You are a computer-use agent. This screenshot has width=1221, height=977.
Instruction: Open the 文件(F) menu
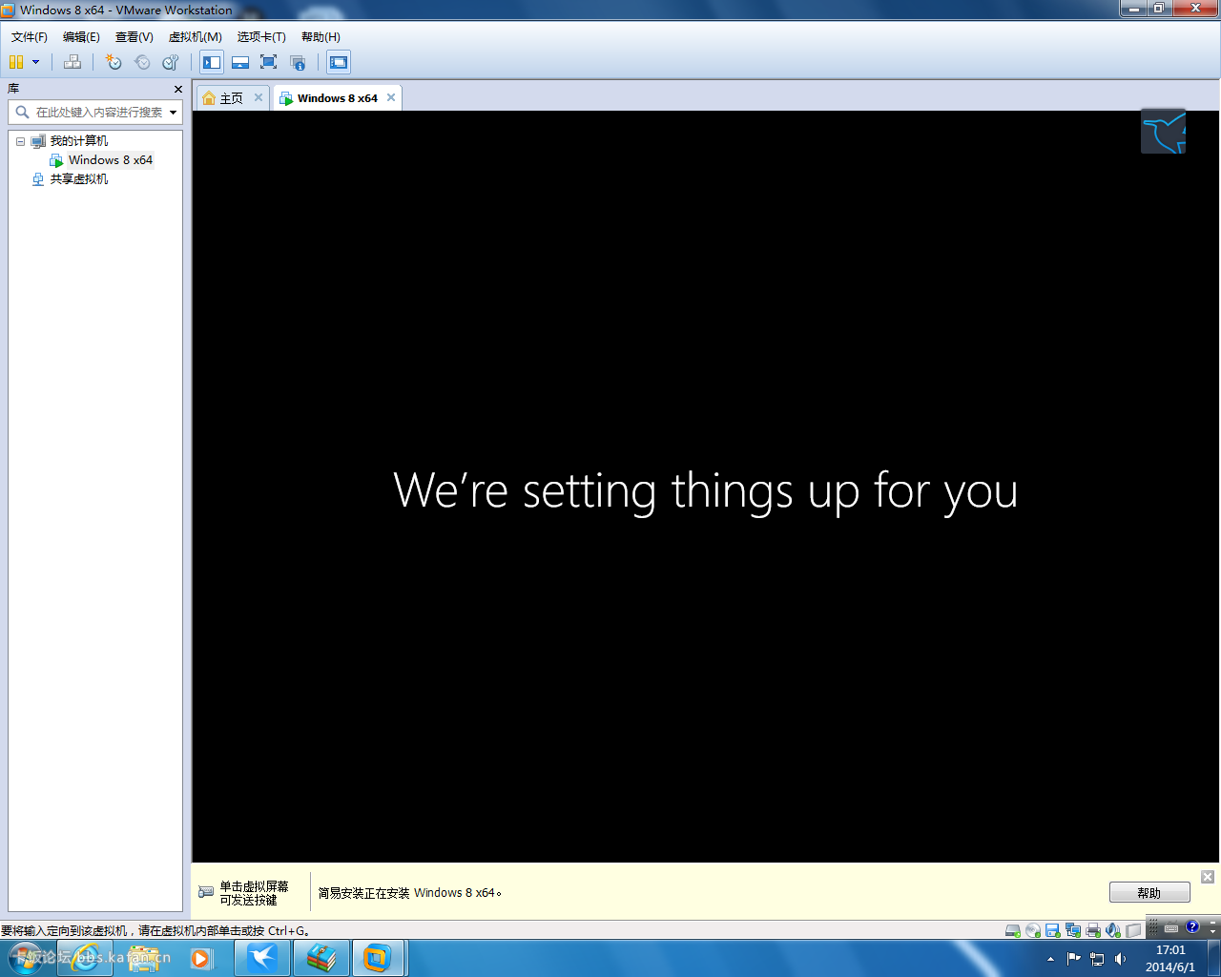tap(30, 36)
